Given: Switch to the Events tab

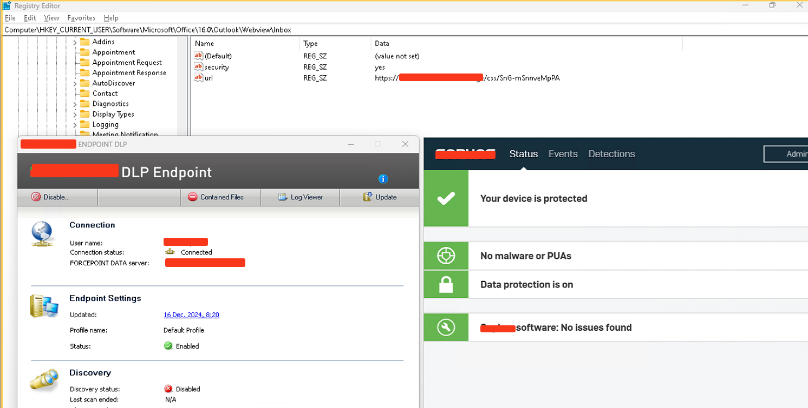Looking at the screenshot, I should tap(563, 154).
